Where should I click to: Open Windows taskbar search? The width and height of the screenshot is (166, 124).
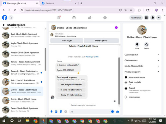point(12,121)
